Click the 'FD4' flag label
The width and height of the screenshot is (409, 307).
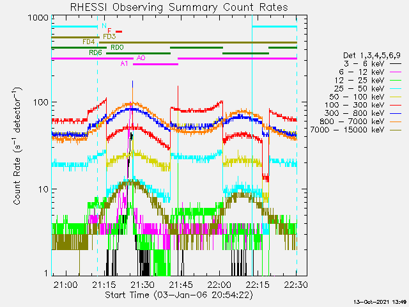(89, 42)
